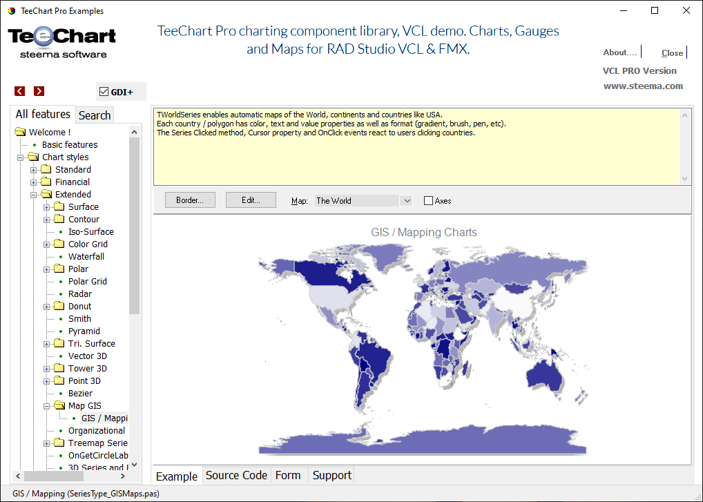Screen dimensions: 703x502
Task: Click the Border... button
Action: pyautogui.click(x=190, y=200)
